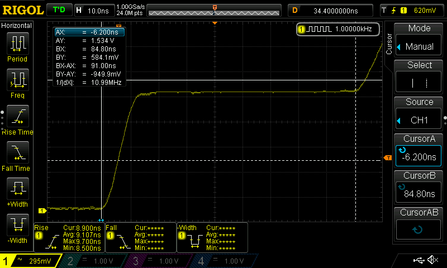
Task: Click the BY-AY -949.9mV readout
Action: [x=89, y=74]
